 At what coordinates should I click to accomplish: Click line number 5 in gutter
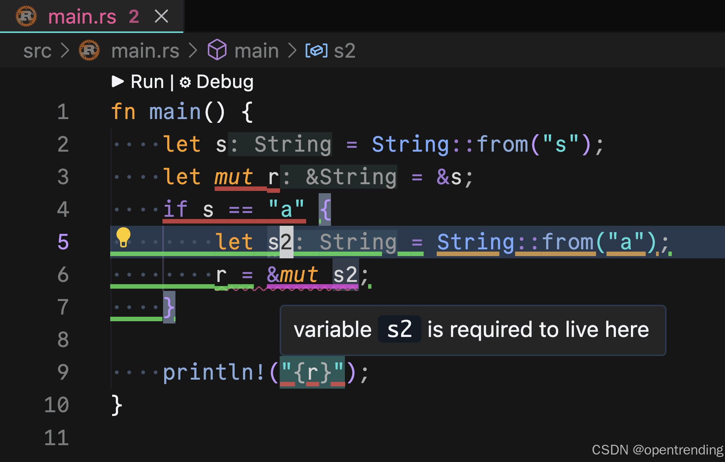(x=63, y=242)
